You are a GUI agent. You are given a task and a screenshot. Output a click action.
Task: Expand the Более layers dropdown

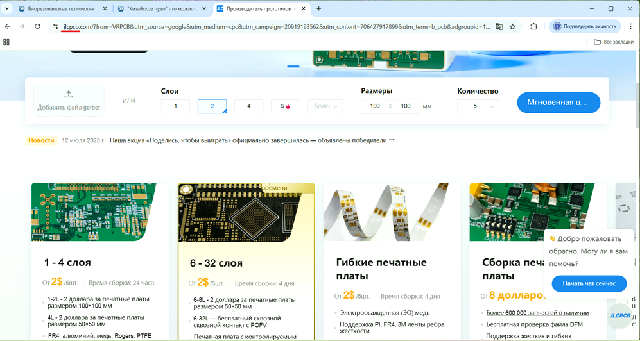(x=325, y=106)
